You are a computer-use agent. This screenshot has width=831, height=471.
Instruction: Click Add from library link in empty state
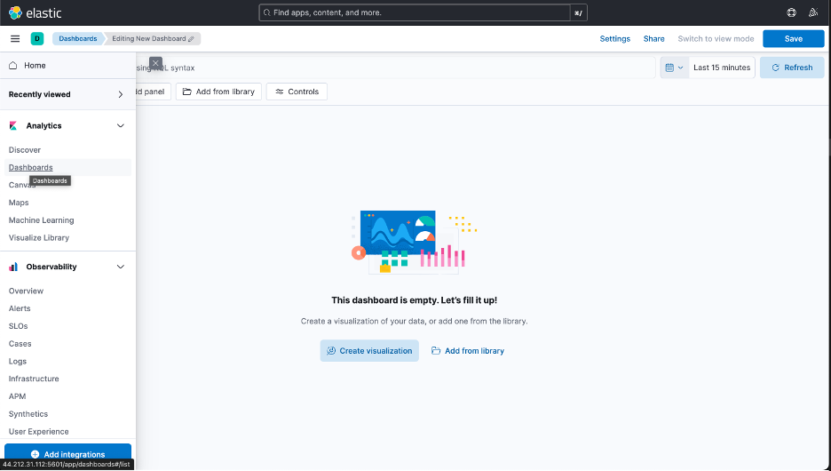coord(467,351)
